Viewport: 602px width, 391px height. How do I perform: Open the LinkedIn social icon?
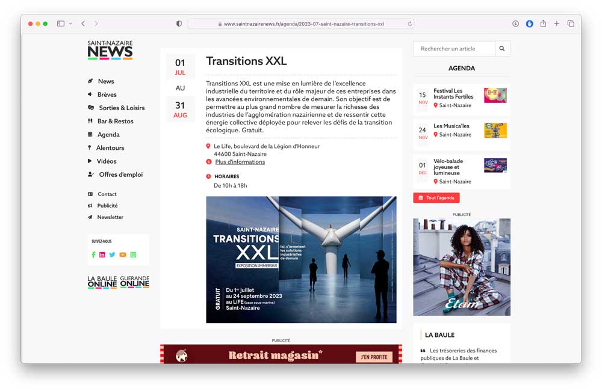tap(102, 255)
